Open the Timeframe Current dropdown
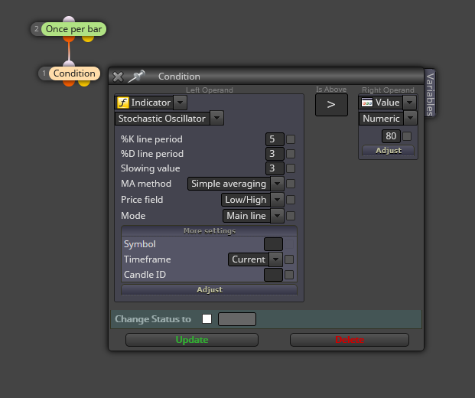This screenshot has height=398, width=475. point(275,259)
